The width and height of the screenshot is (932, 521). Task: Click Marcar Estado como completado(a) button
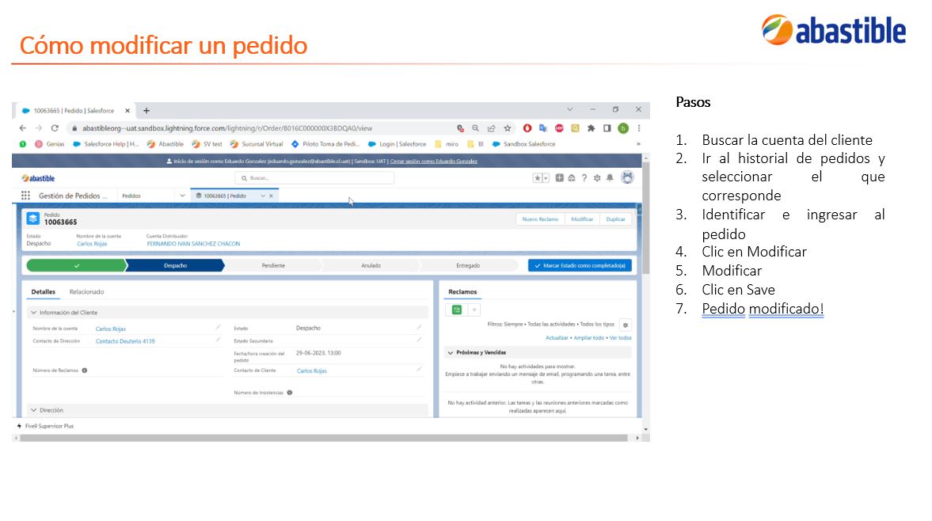coord(580,265)
